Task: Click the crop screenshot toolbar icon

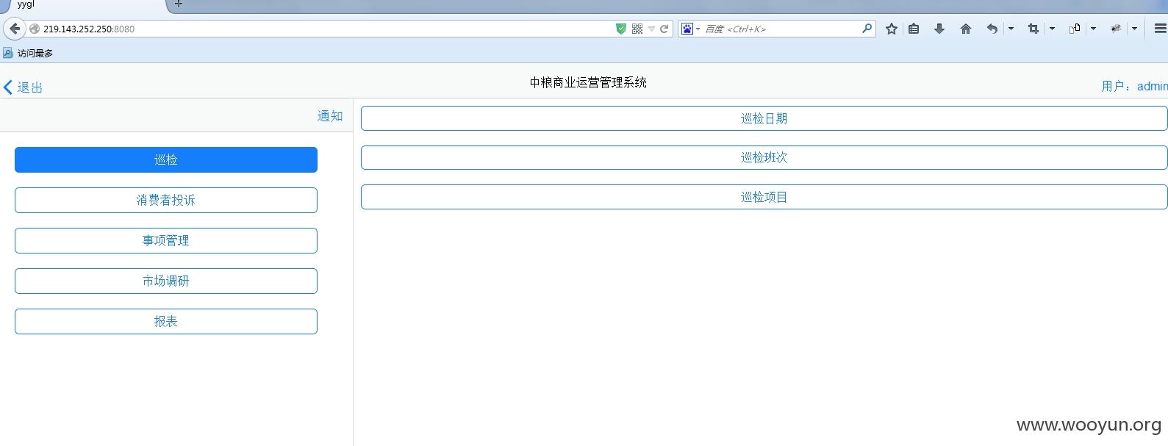Action: click(x=1033, y=29)
